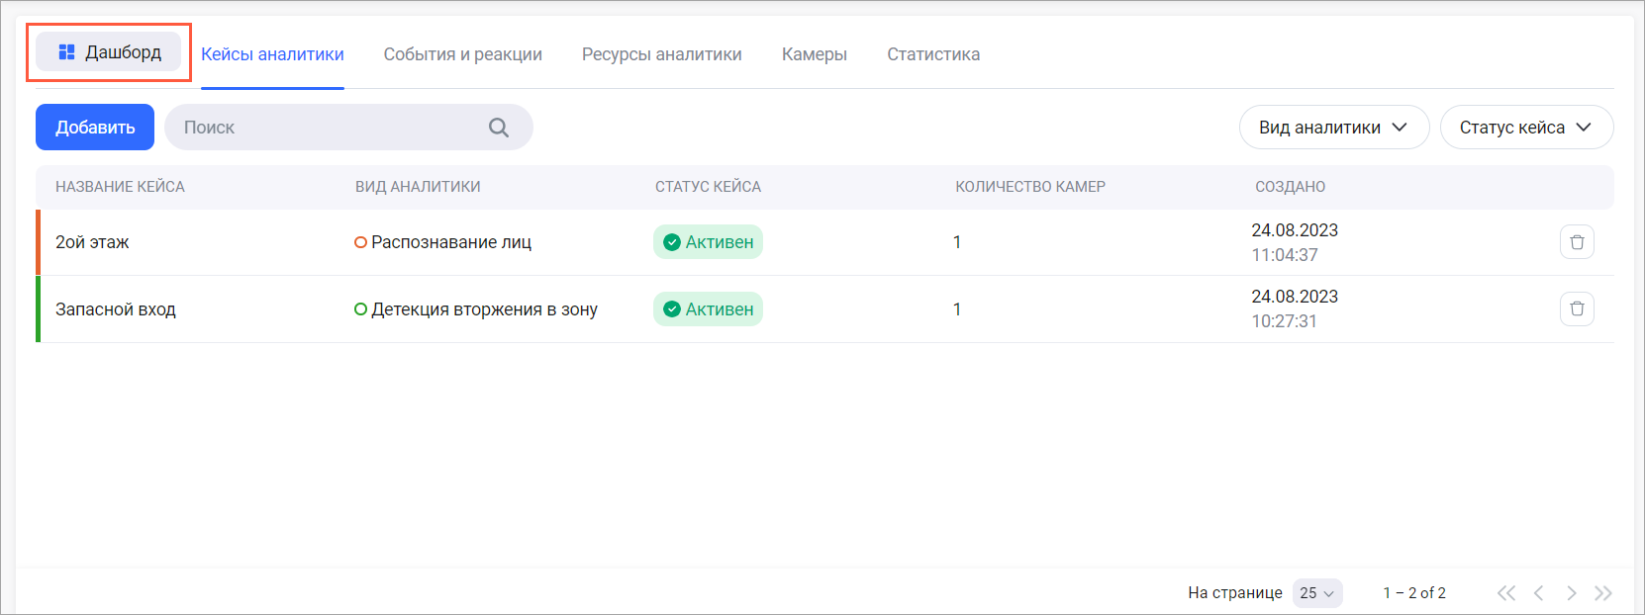
Task: Delete the "2ой этаж" case via trash icon
Action: (1577, 242)
